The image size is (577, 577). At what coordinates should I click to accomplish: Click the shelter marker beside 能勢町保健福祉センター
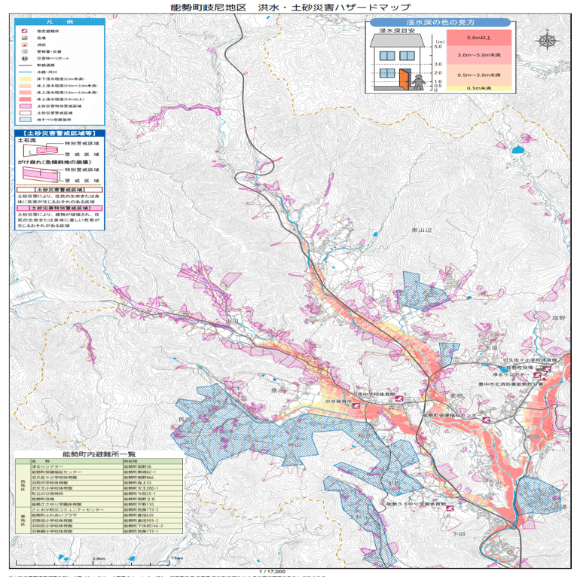click(487, 419)
